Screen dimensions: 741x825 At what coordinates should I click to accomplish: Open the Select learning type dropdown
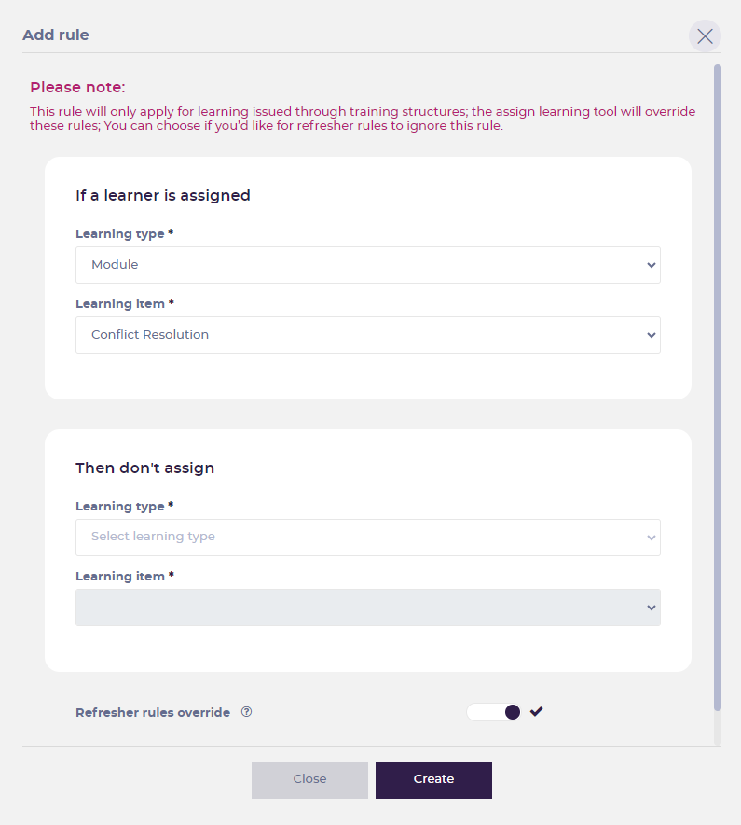368,538
